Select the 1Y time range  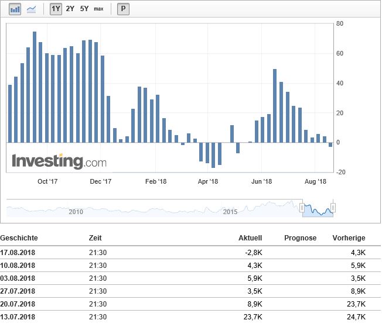56,9
